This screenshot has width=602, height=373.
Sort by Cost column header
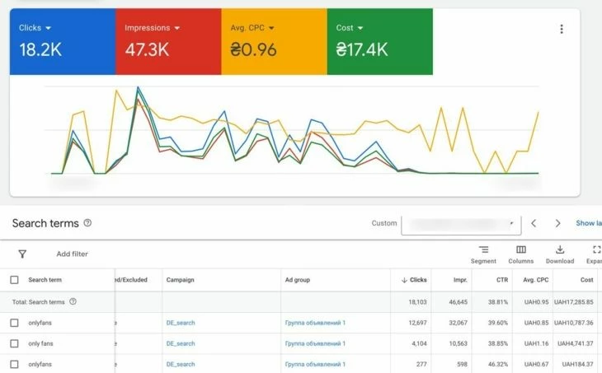coord(586,280)
